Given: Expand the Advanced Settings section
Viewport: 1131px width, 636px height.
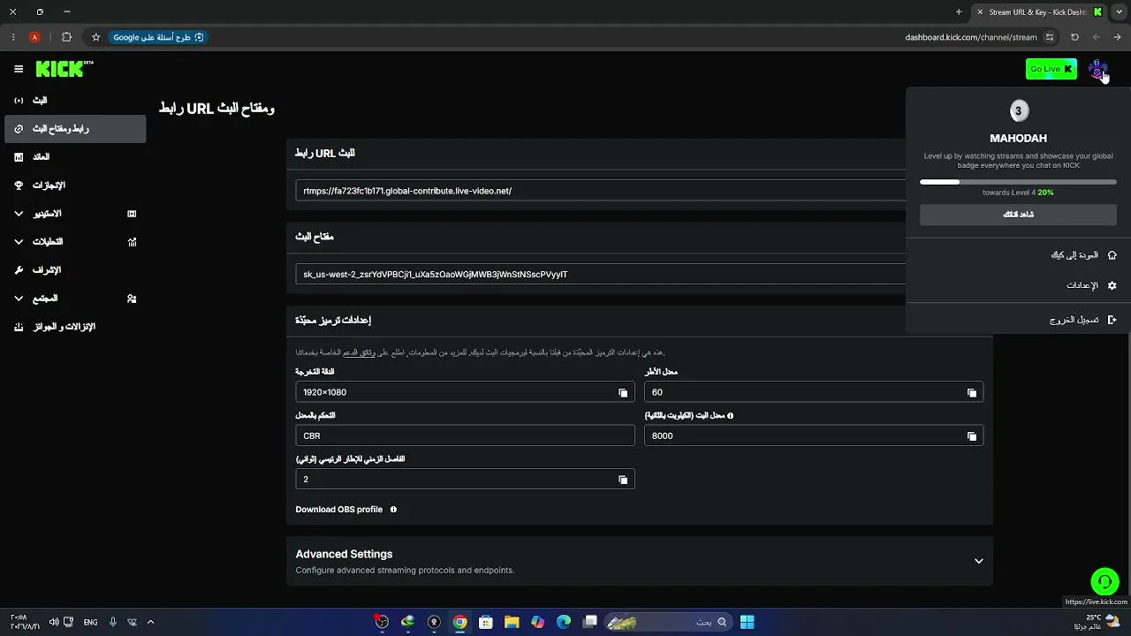Looking at the screenshot, I should click(x=978, y=561).
